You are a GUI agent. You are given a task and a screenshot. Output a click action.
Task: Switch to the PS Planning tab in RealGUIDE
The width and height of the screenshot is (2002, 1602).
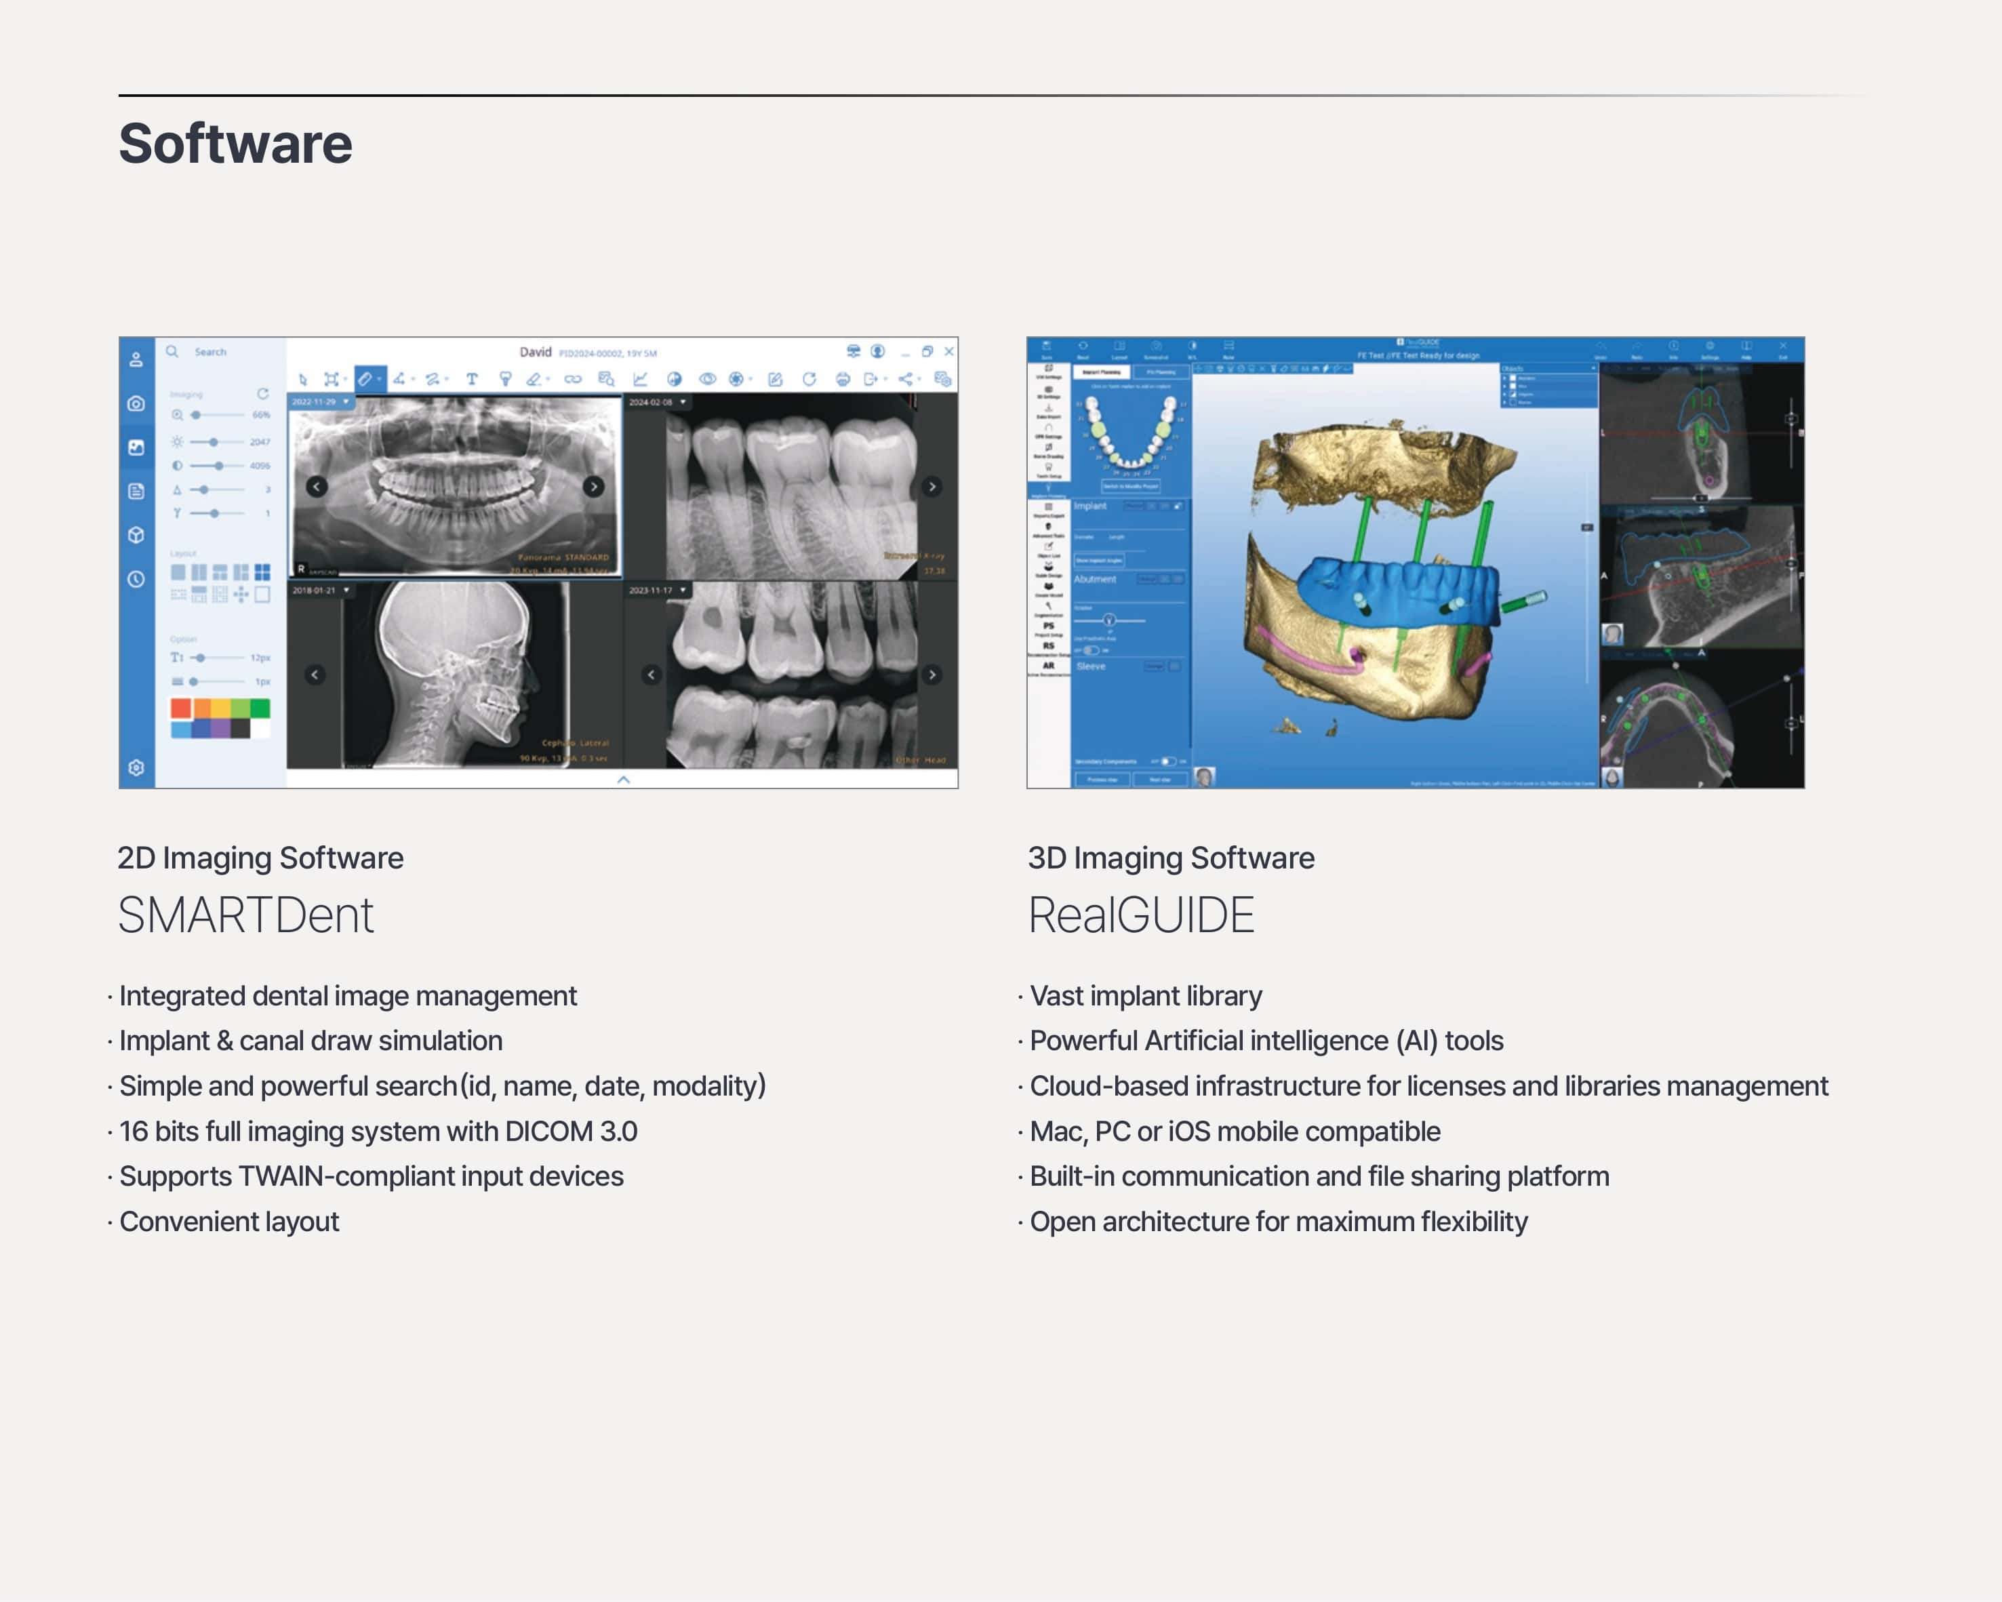(x=1161, y=372)
